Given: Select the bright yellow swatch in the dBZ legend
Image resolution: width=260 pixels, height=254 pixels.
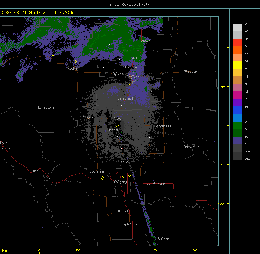Looking at the screenshot, I should pos(237,65).
